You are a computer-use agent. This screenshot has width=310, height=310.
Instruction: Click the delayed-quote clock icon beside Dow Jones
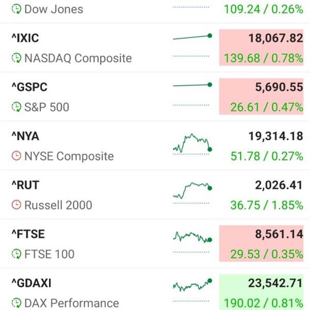pyautogui.click(x=16, y=9)
